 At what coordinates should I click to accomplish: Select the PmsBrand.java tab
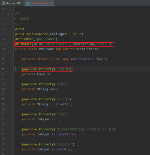(x=40, y=3)
